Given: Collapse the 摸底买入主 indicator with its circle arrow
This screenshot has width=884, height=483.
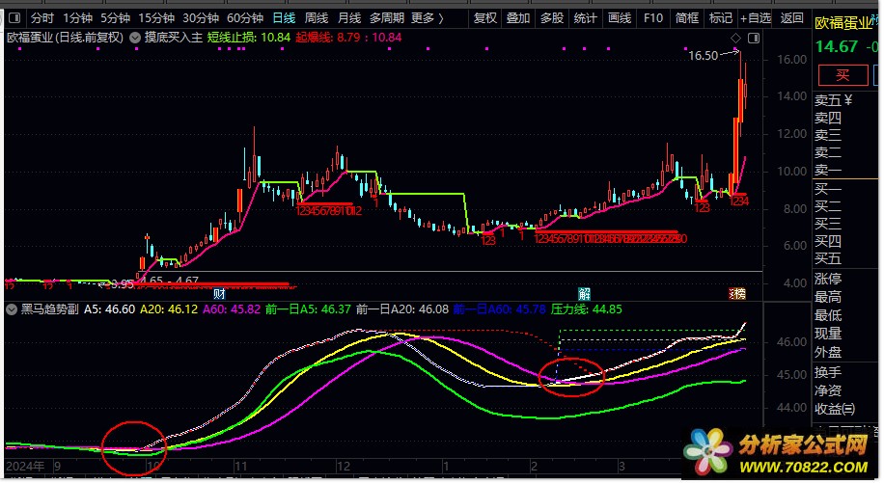Looking at the screenshot, I should coord(135,37).
